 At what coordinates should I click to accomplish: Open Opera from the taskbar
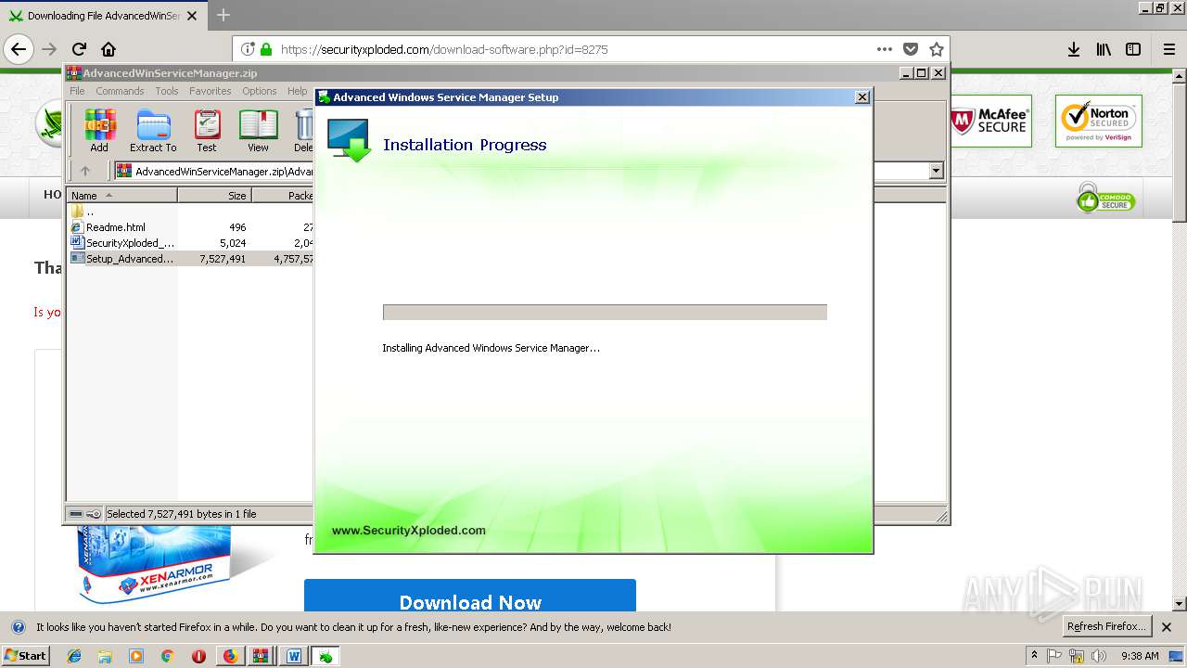198,656
